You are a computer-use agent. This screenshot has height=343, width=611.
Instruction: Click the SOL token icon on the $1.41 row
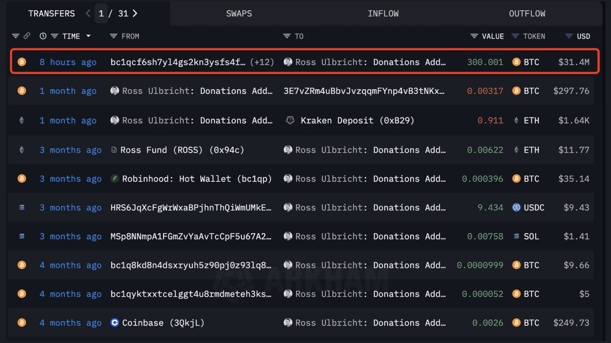516,236
